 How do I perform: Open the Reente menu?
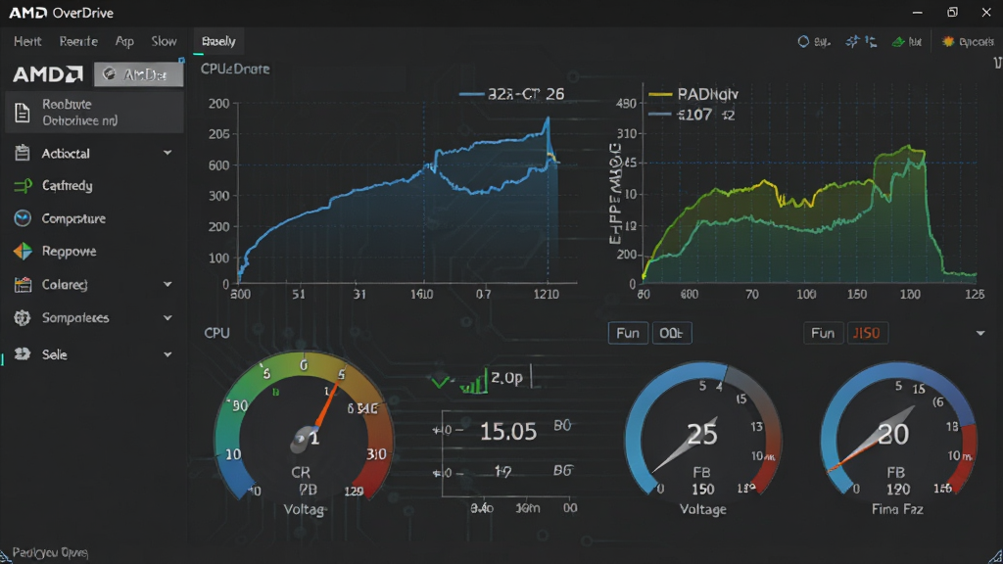pyautogui.click(x=78, y=41)
